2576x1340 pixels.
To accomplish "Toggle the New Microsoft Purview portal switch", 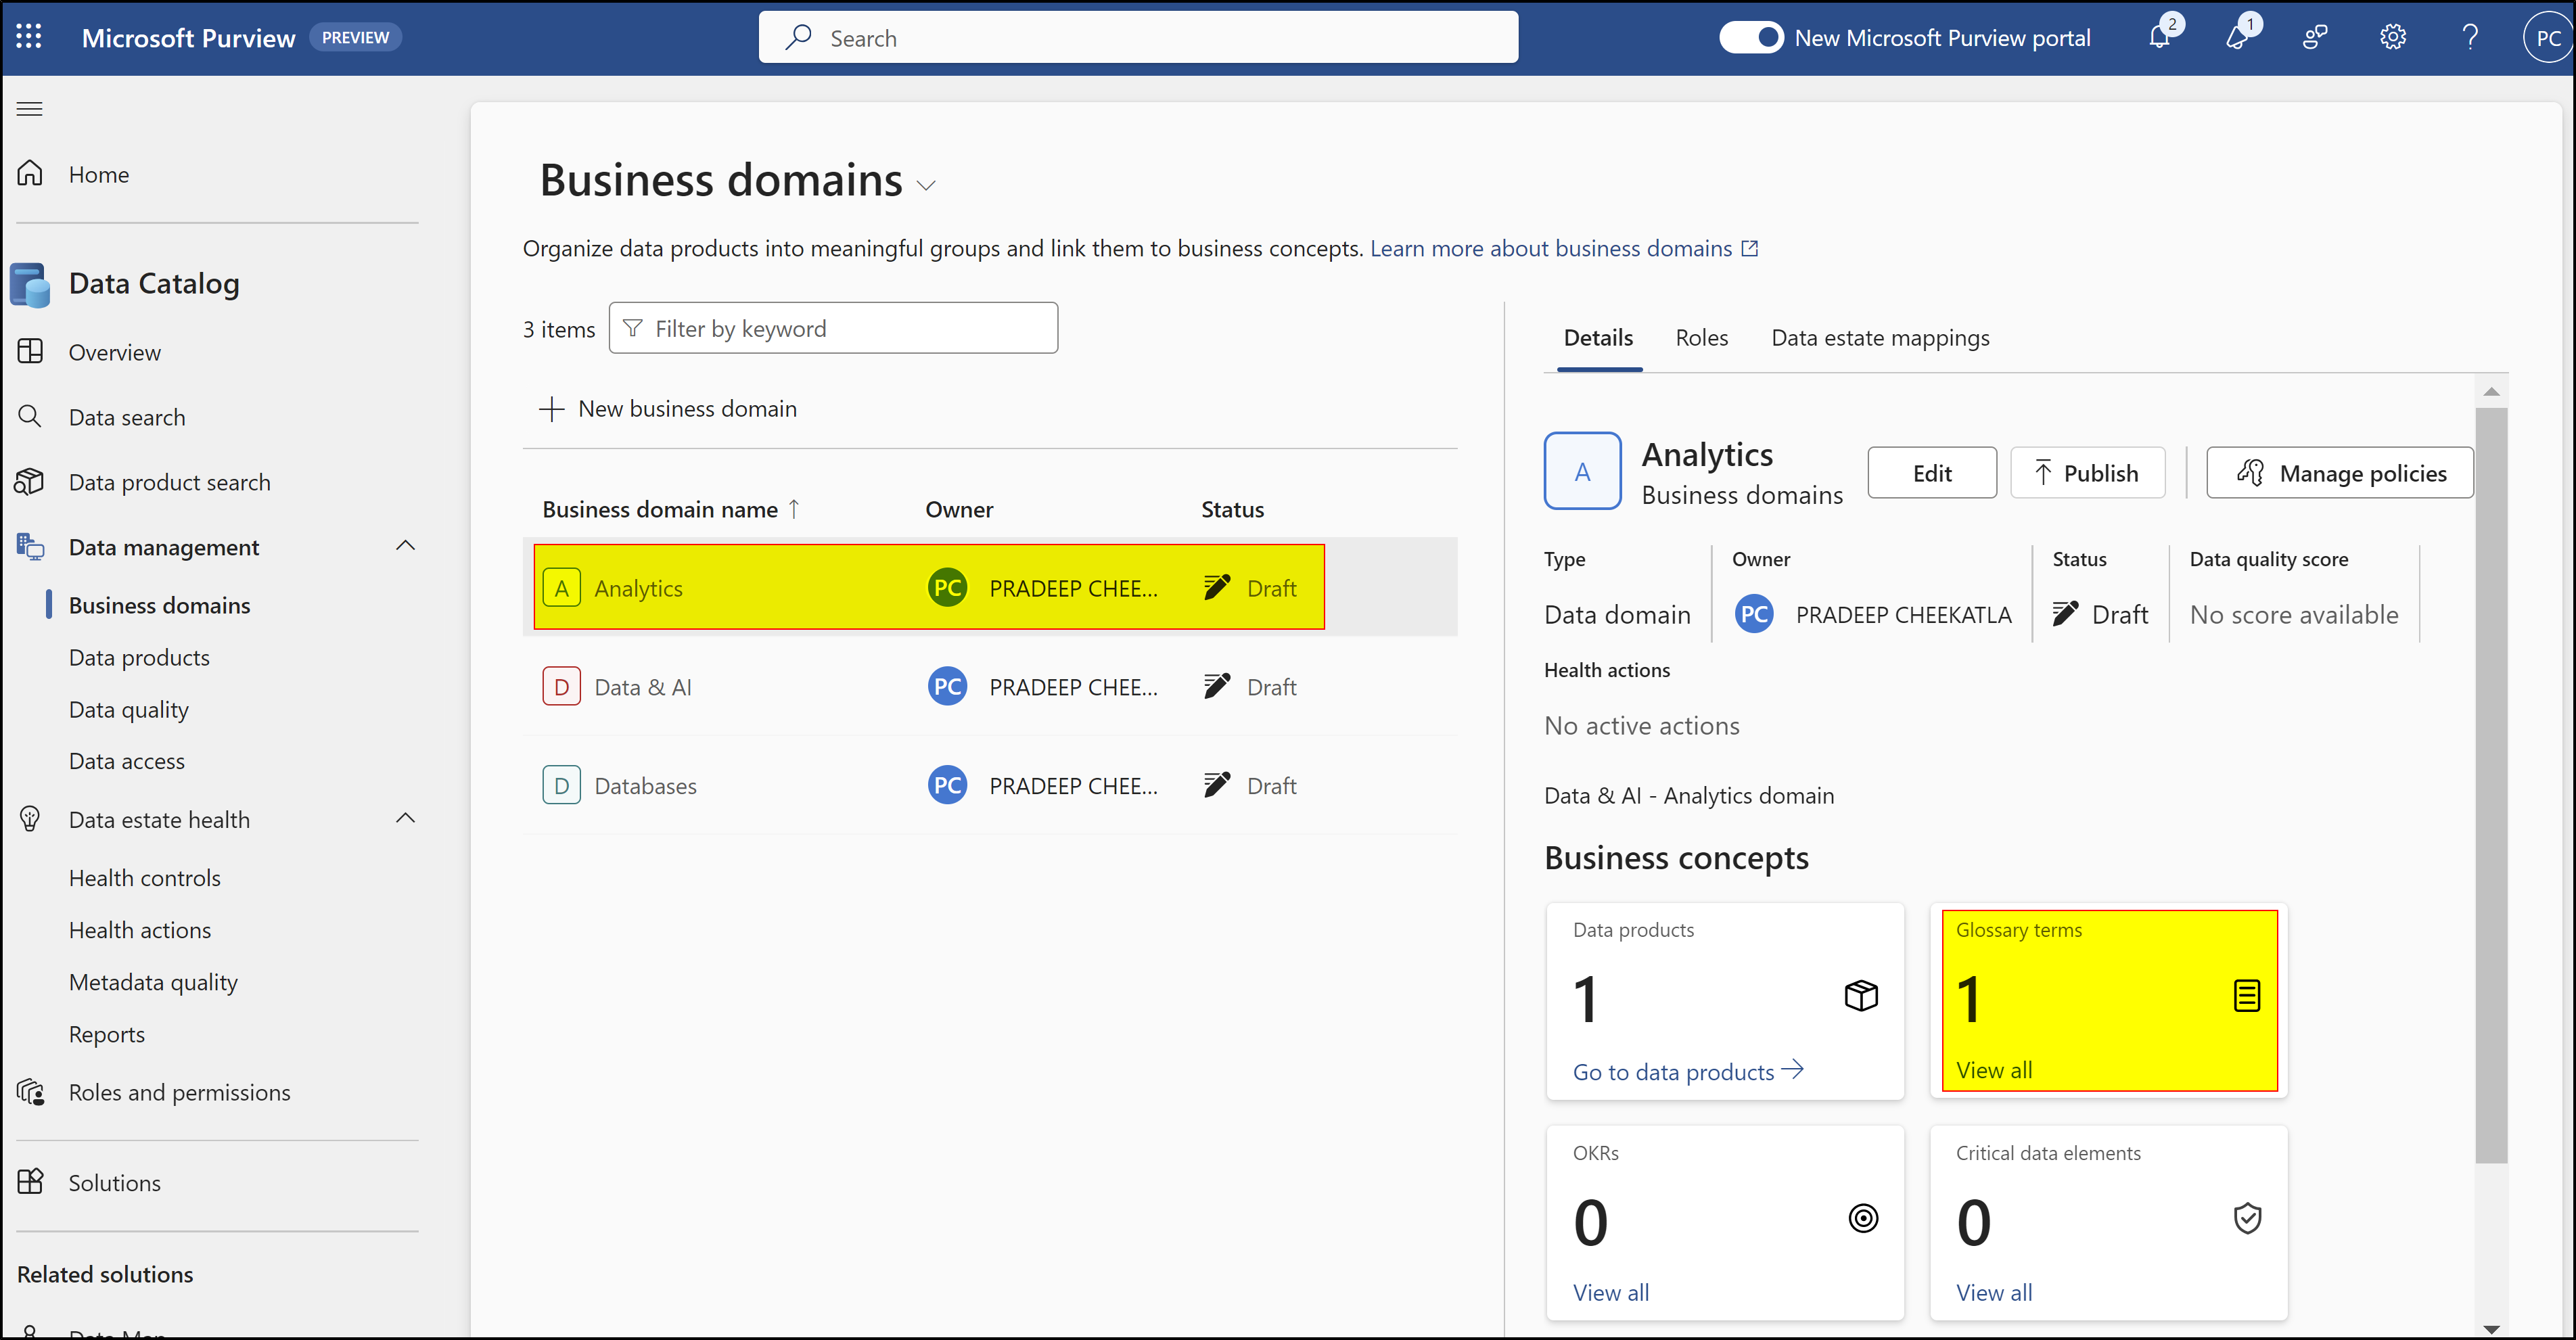I will 1750,37.
